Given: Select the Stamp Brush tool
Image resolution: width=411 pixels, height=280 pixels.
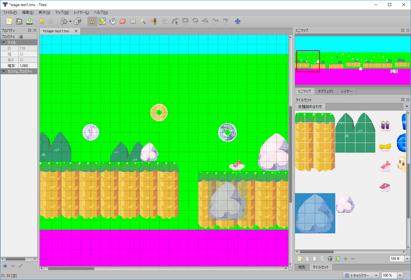Looking at the screenshot, I should point(93,21).
